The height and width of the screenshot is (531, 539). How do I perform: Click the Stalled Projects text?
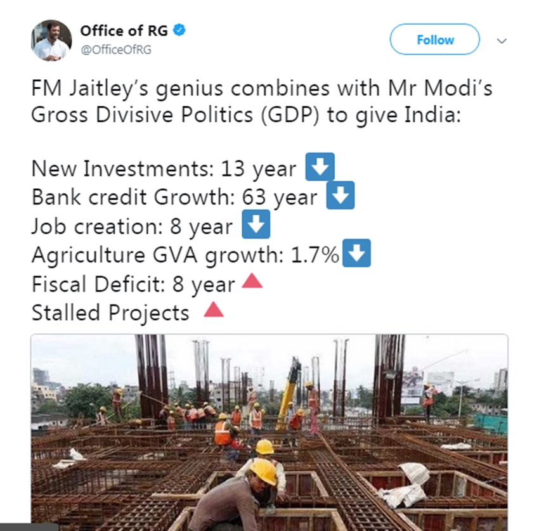pyautogui.click(x=110, y=312)
